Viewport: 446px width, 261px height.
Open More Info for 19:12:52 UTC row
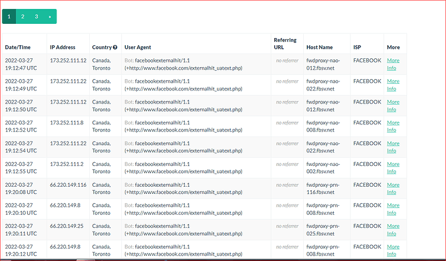(393, 126)
